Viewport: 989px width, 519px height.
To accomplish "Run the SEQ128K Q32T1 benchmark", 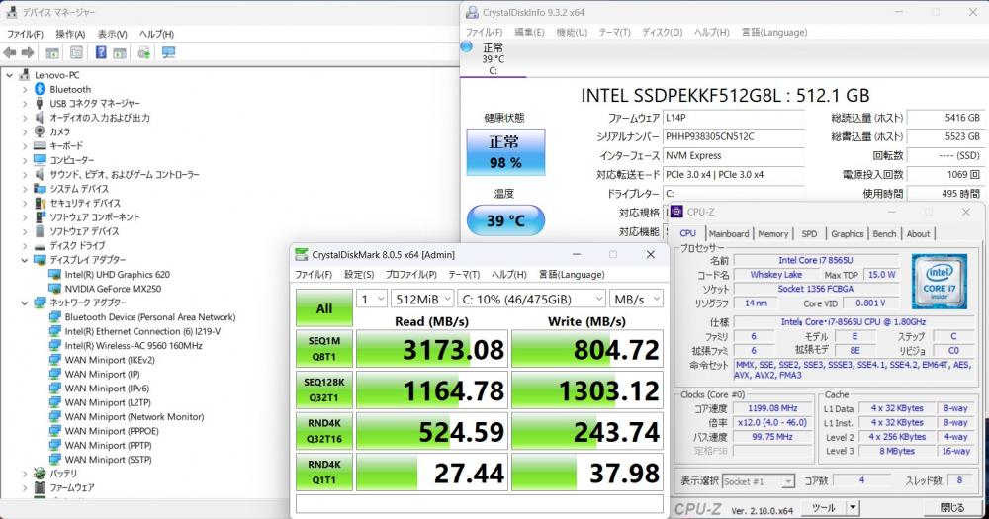I will (324, 389).
